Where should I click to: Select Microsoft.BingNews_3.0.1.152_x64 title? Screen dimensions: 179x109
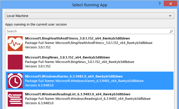click(x=68, y=57)
